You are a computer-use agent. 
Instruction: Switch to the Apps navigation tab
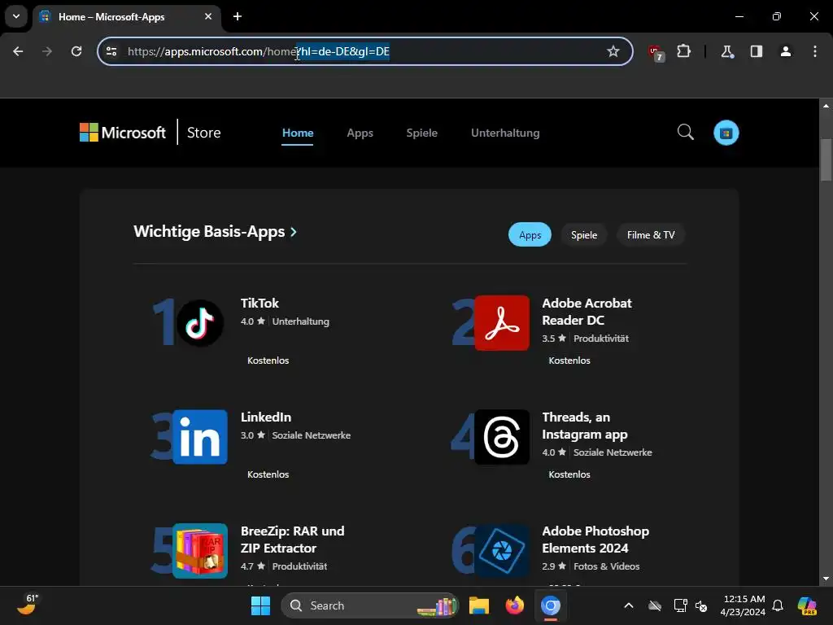(360, 133)
